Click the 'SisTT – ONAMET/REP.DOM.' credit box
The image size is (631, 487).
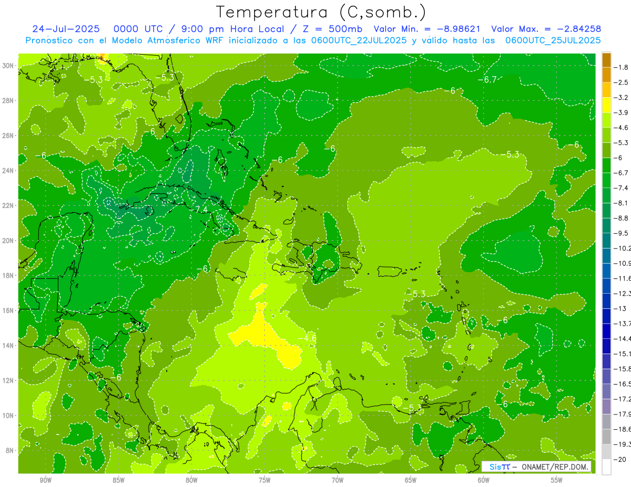click(536, 467)
